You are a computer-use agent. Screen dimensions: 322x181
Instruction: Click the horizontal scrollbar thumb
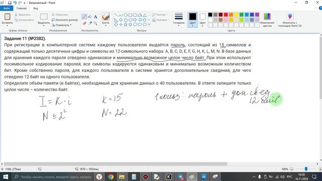tap(115, 164)
